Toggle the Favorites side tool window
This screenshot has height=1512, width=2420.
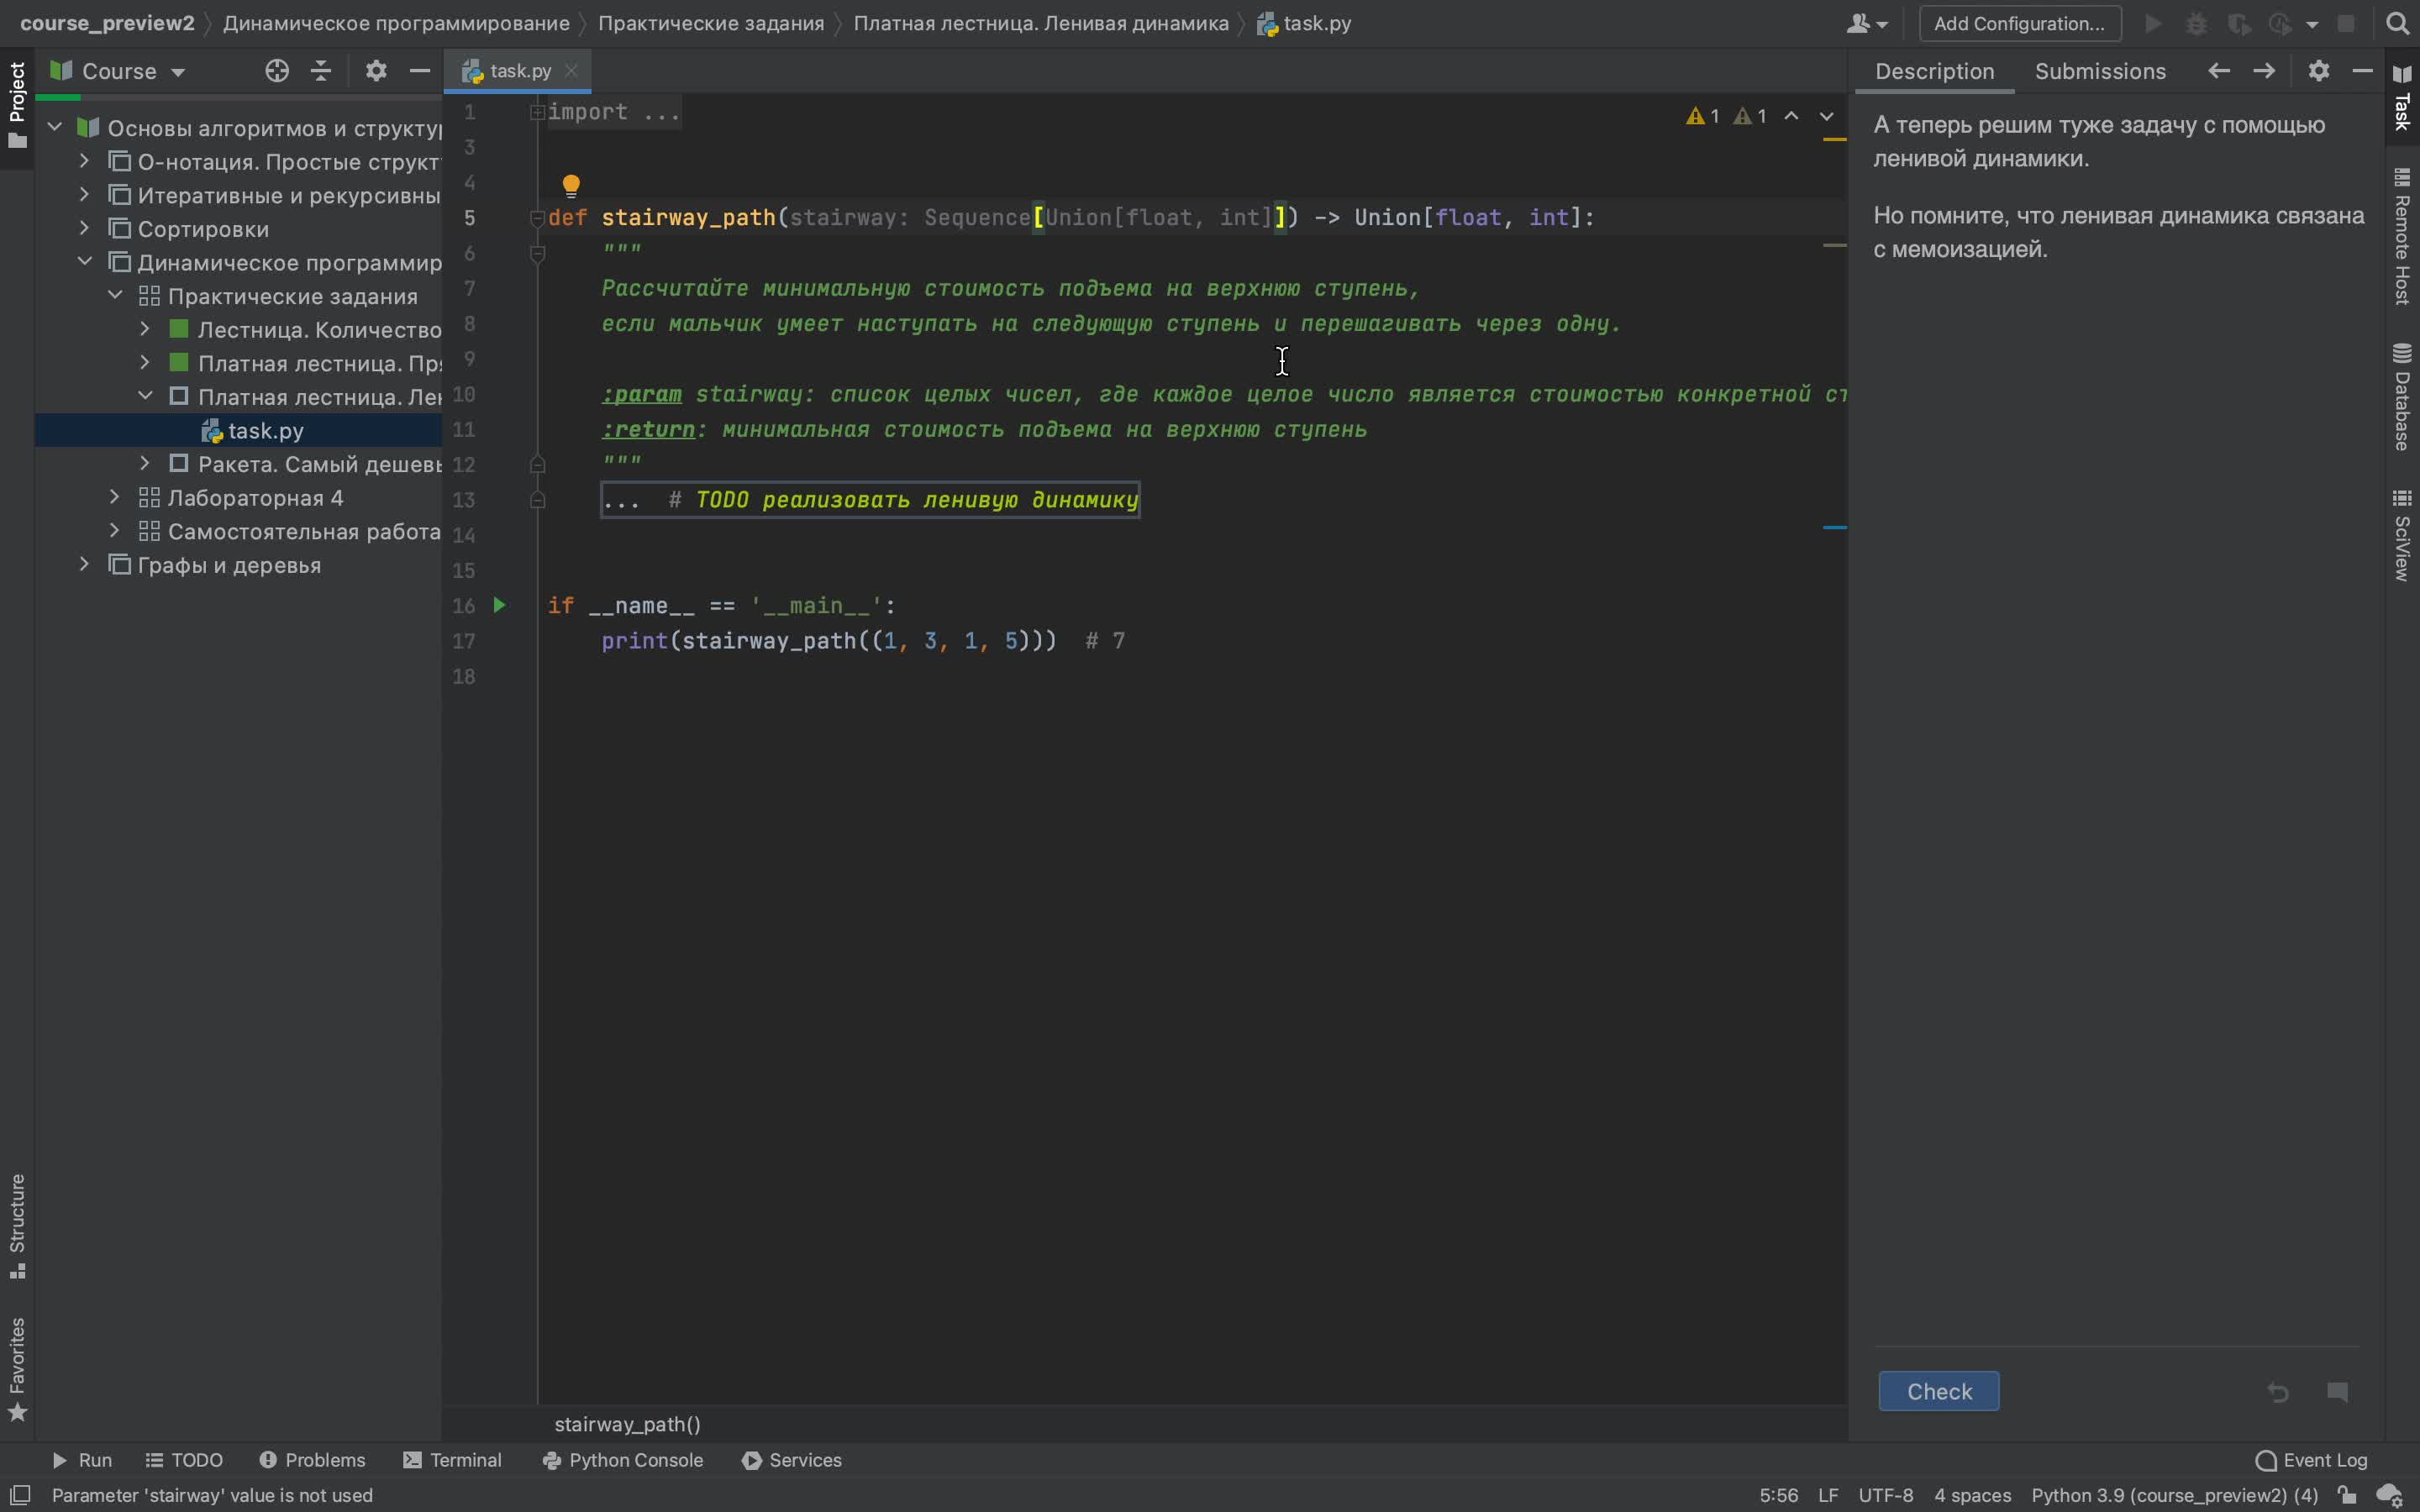tap(17, 1368)
